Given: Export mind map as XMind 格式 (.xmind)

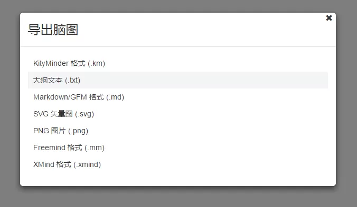Looking at the screenshot, I should pyautogui.click(x=178, y=164).
